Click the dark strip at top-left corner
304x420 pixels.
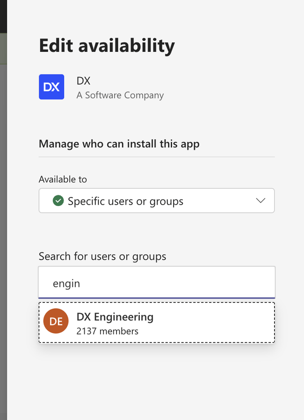click(x=3, y=14)
